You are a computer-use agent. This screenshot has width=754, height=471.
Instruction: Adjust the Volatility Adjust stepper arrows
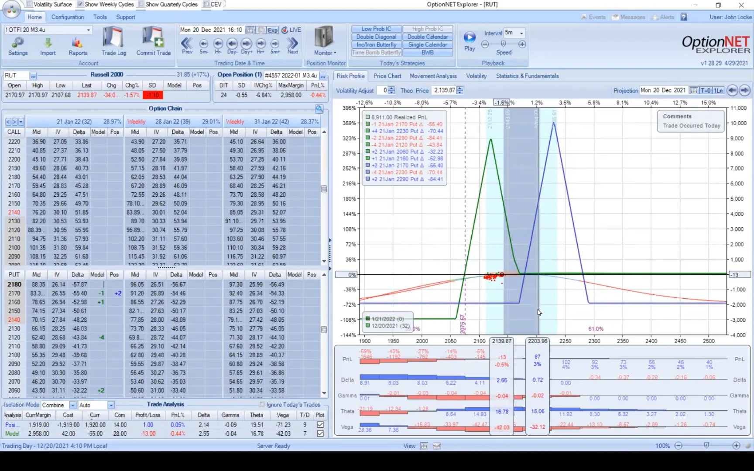pos(391,90)
